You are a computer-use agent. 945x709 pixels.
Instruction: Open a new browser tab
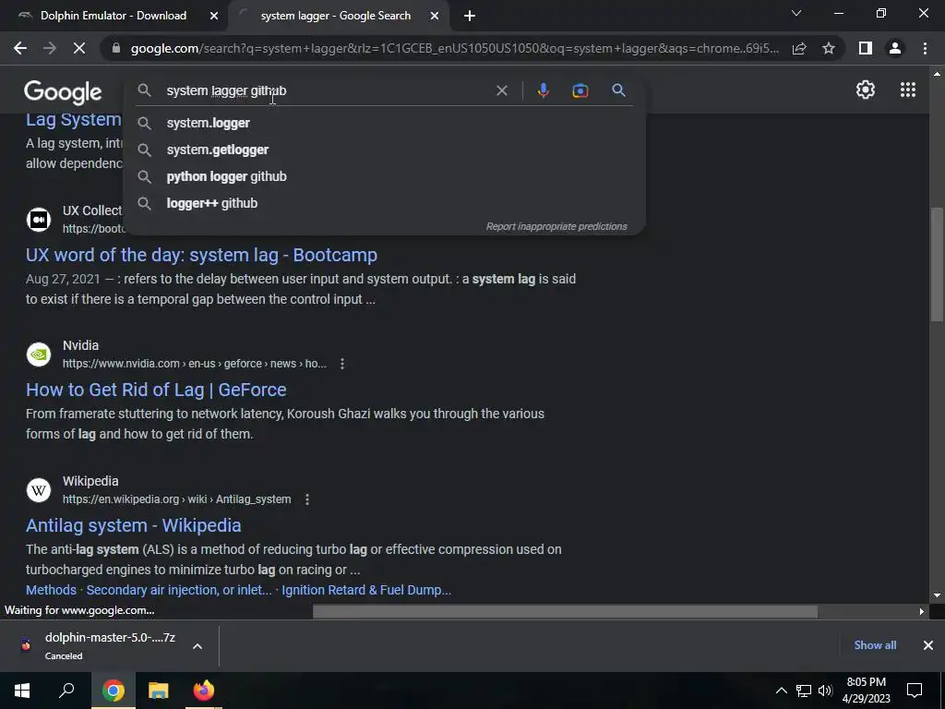pos(470,16)
